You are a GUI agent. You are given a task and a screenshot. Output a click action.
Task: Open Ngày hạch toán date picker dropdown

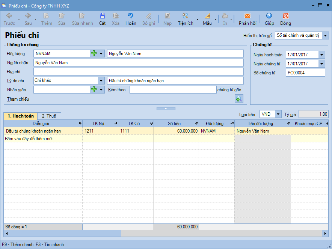[x=321, y=55]
